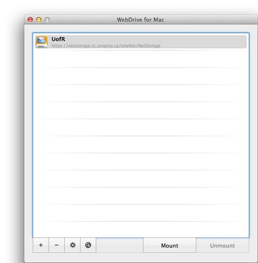The height and width of the screenshot is (263, 258).
Task: Select the UofR site name
Action: (58, 39)
